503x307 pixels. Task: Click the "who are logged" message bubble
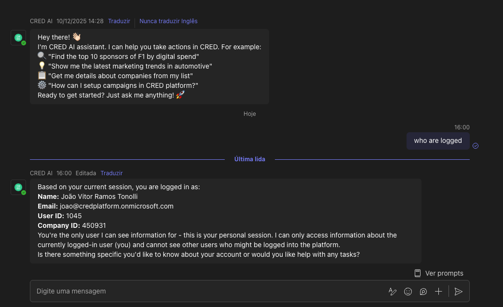pos(438,140)
